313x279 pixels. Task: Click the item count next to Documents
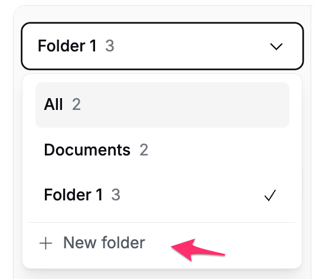[x=144, y=150]
